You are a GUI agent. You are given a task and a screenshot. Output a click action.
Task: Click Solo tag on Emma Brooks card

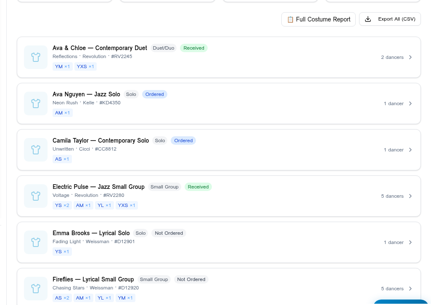click(140, 233)
